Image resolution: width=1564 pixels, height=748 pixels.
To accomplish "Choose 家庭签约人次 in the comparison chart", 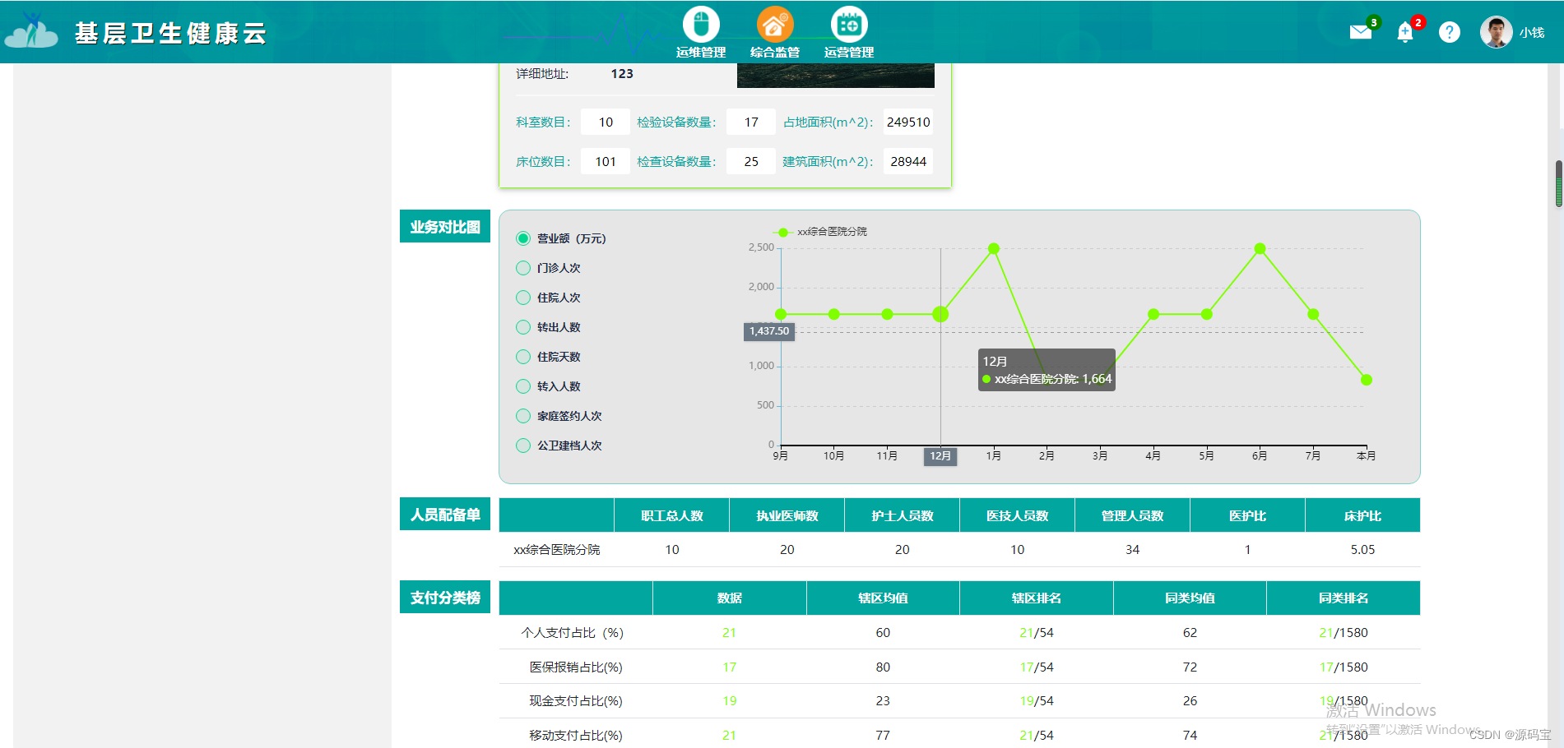I will (523, 415).
